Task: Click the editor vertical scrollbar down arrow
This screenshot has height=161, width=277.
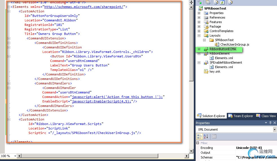Action: click(191, 151)
